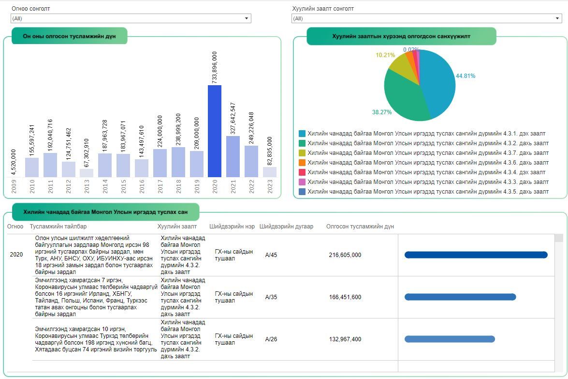Image resolution: width=568 pixels, height=379 pixels.
Task: Click the 2020 bar in yearly chart
Action: [215, 131]
